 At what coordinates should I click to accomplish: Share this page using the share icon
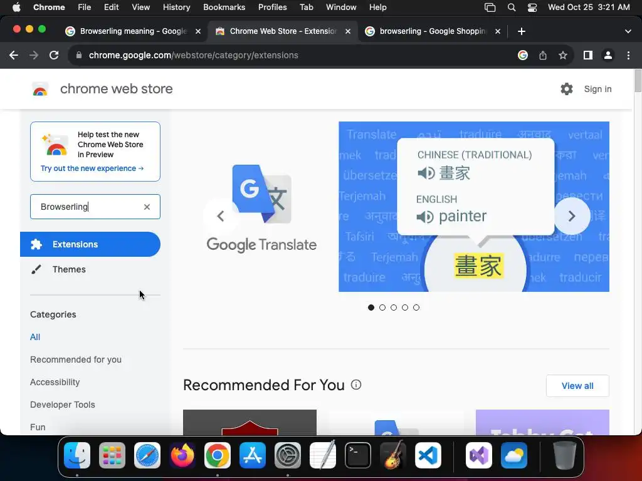(543, 55)
